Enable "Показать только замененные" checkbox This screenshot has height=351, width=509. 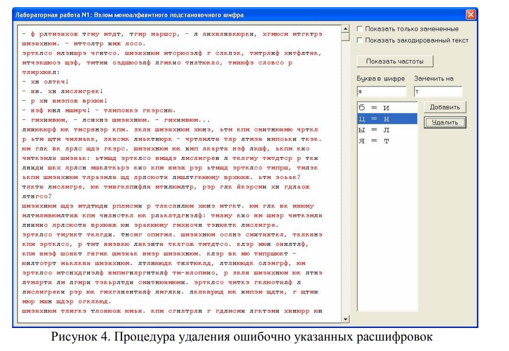360,29
